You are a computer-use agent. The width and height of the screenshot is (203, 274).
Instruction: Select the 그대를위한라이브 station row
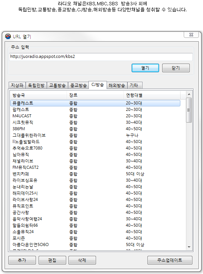click(95, 135)
